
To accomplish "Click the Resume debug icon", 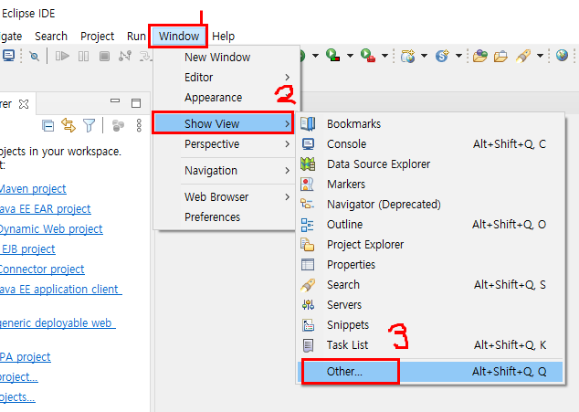I will point(62,56).
